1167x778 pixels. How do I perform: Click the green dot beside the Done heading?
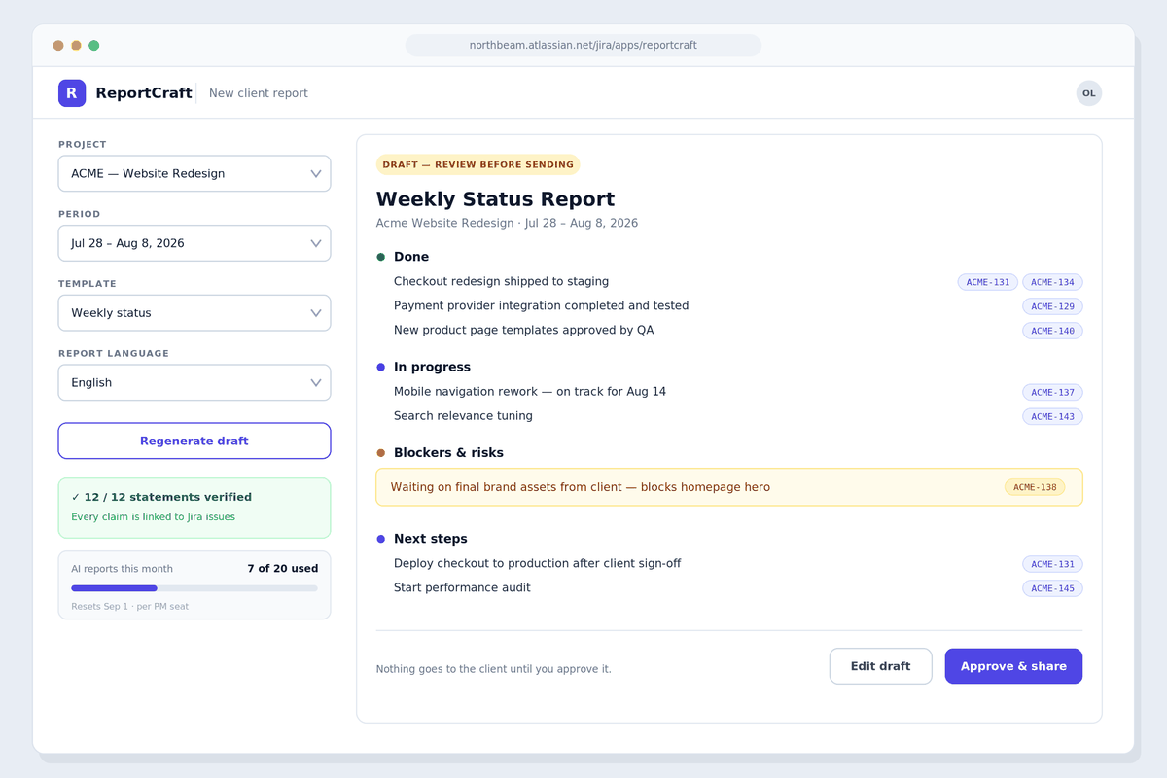point(381,257)
